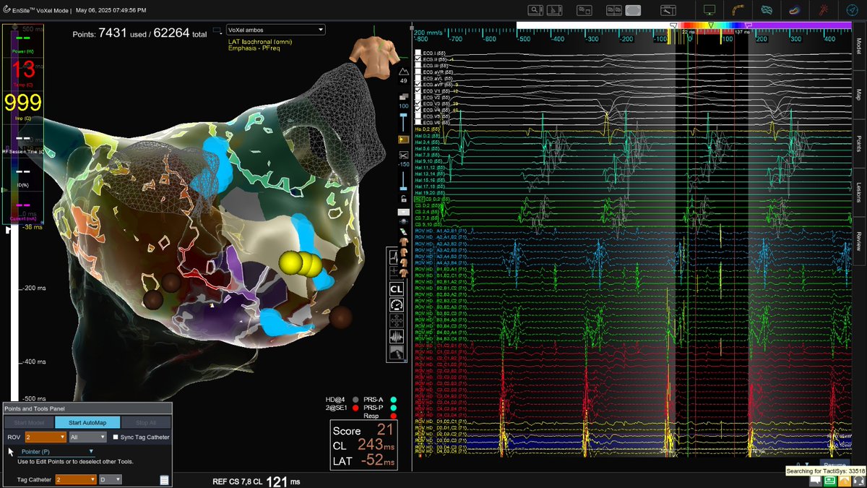Screen dimensions: 867x488
Task: Toggle the ECG V6 checkbox
Action: (419, 123)
